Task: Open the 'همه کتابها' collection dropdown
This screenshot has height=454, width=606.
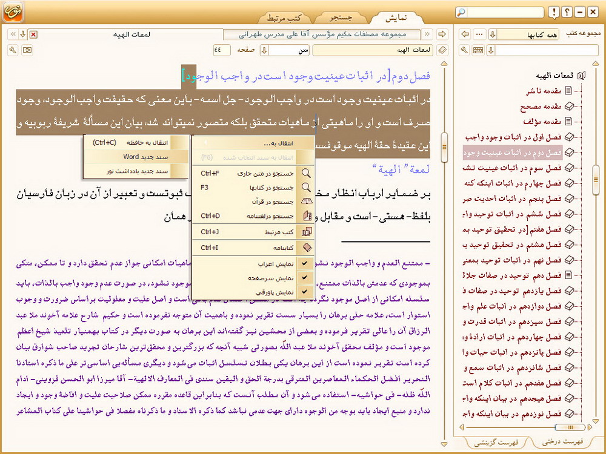Action: coord(493,34)
